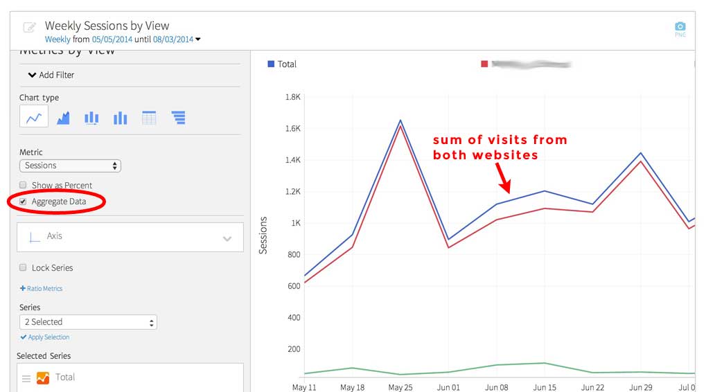Switch to the area chart type
The width and height of the screenshot is (706, 392).
pos(63,118)
